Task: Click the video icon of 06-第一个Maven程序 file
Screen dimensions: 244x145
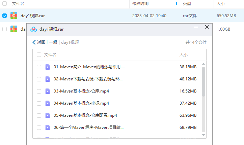Action: (x=48, y=128)
